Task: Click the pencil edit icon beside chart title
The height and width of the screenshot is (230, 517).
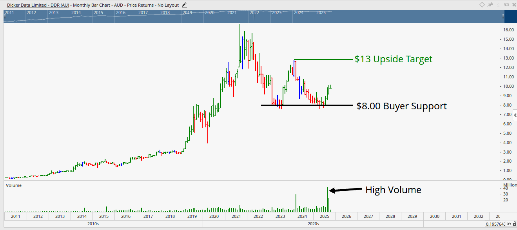Action: point(185,5)
